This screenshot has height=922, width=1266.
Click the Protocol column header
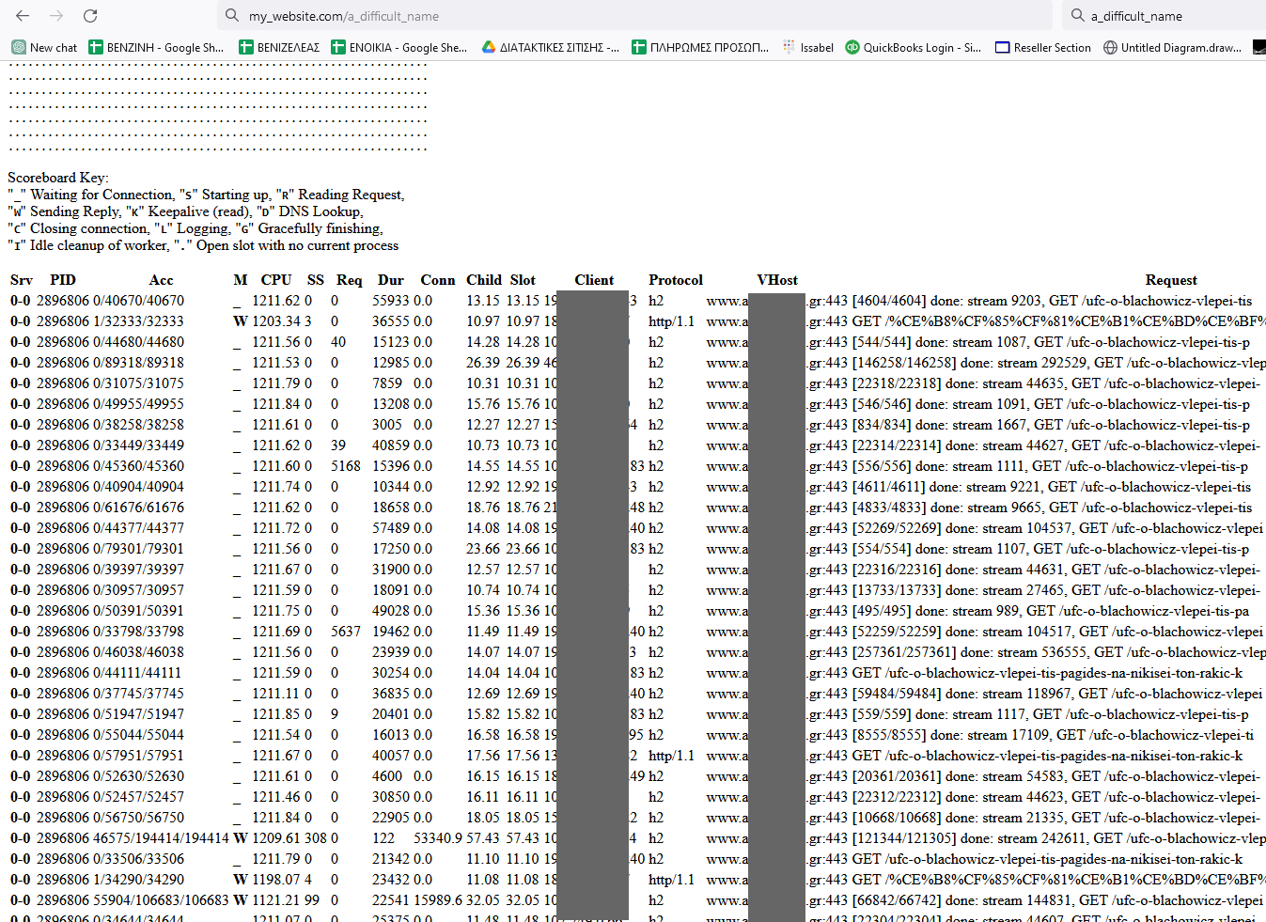click(675, 280)
